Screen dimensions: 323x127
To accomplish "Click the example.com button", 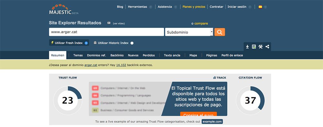I will click(x=212, y=122).
